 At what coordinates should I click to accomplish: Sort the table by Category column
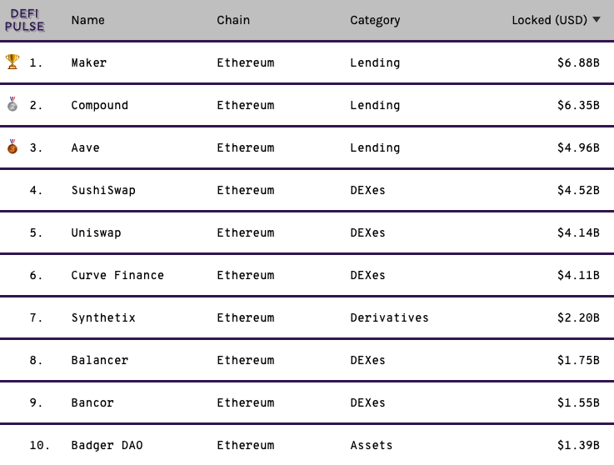tap(375, 20)
